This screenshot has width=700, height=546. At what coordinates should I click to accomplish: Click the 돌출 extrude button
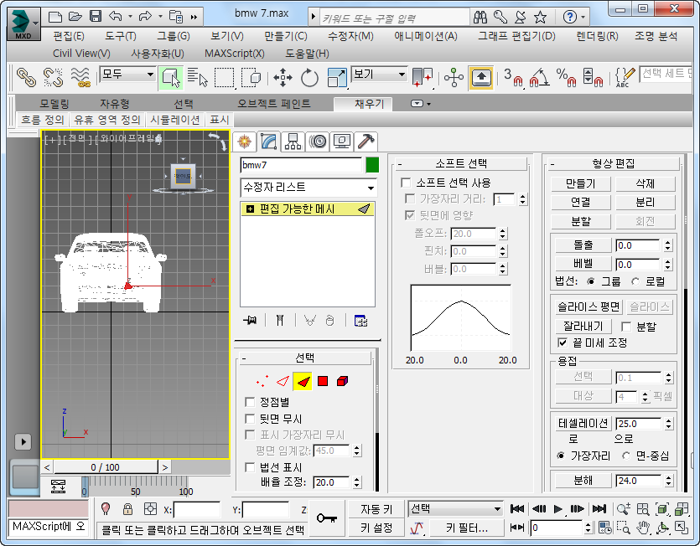coord(583,245)
